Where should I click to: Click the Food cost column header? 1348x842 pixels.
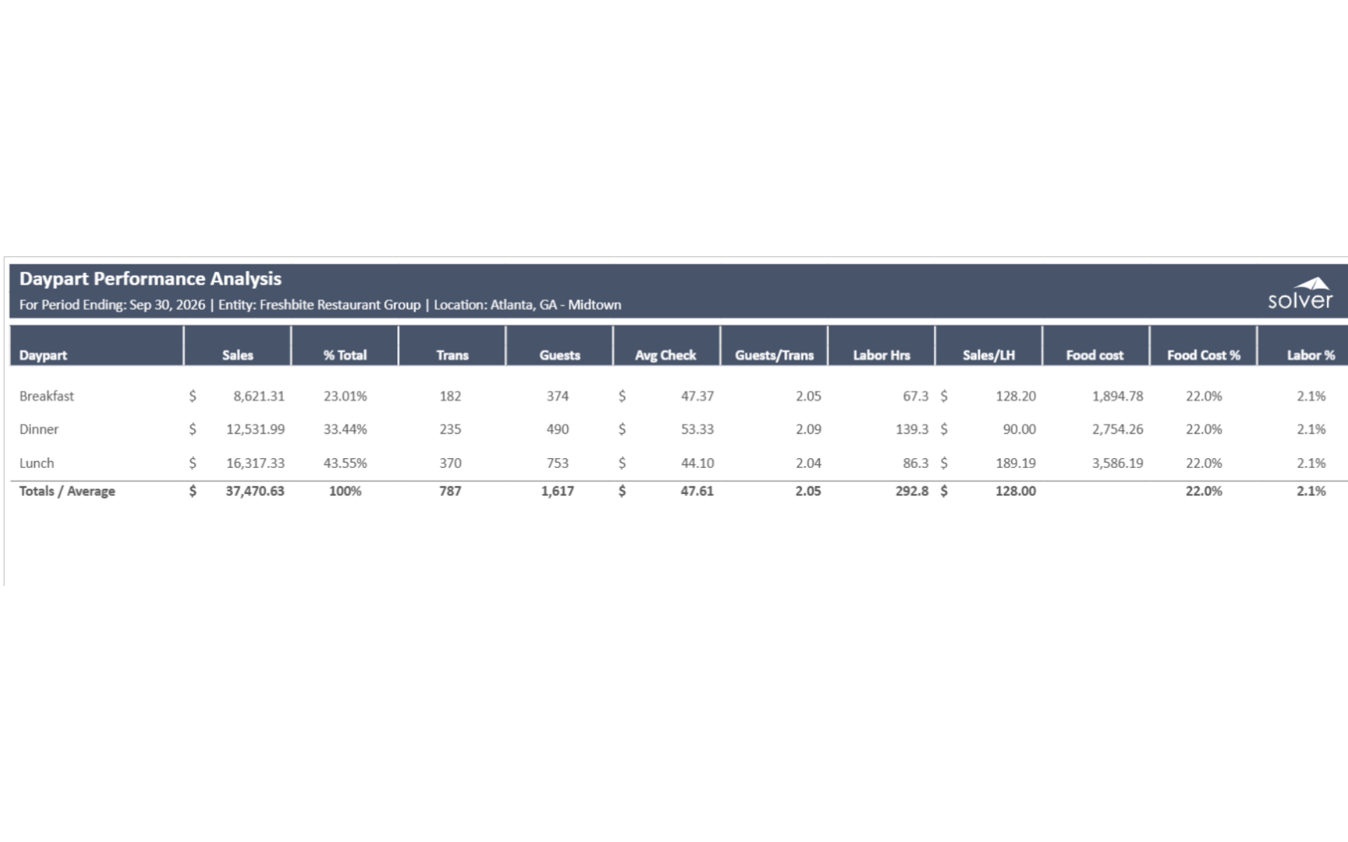tap(1095, 355)
